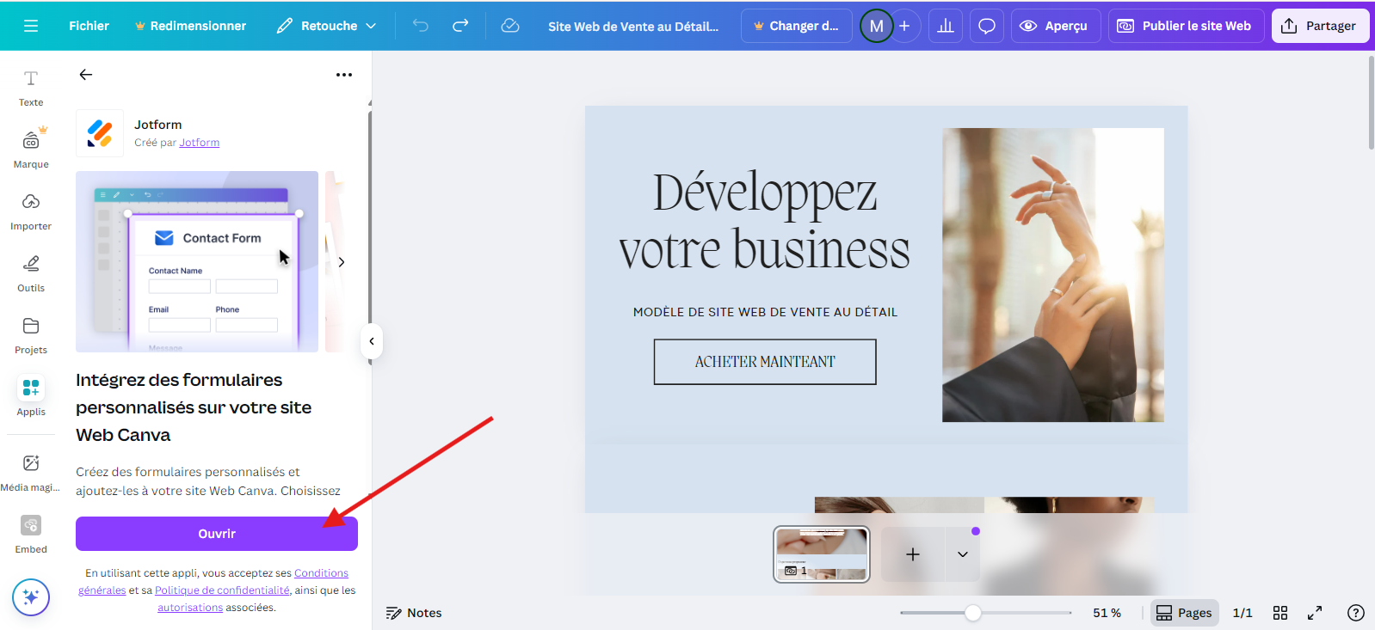The height and width of the screenshot is (630, 1375).
Task: Select the hand photo on canvas
Action: 1053,275
